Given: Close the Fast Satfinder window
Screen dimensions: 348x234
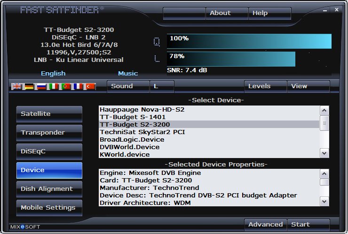Looking at the screenshot, I should coord(337,9).
